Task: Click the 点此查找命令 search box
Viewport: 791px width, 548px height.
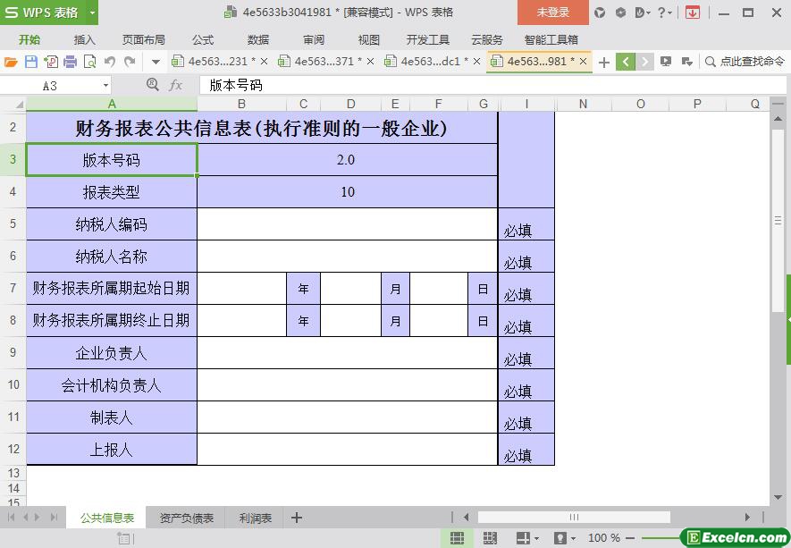Action: [751, 62]
